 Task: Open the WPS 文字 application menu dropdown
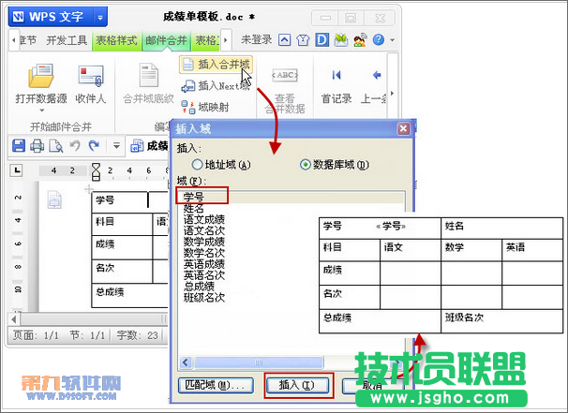pos(100,17)
